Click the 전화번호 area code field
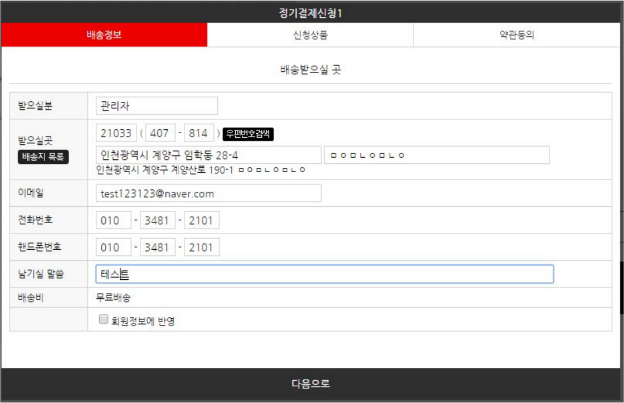The height and width of the screenshot is (403, 624). (114, 220)
